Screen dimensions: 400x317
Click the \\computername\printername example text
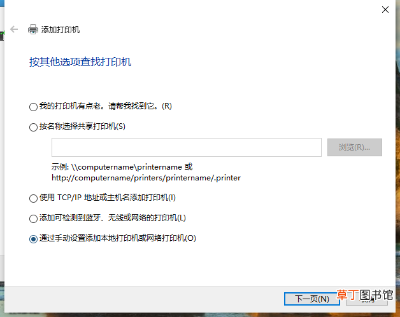click(127, 167)
